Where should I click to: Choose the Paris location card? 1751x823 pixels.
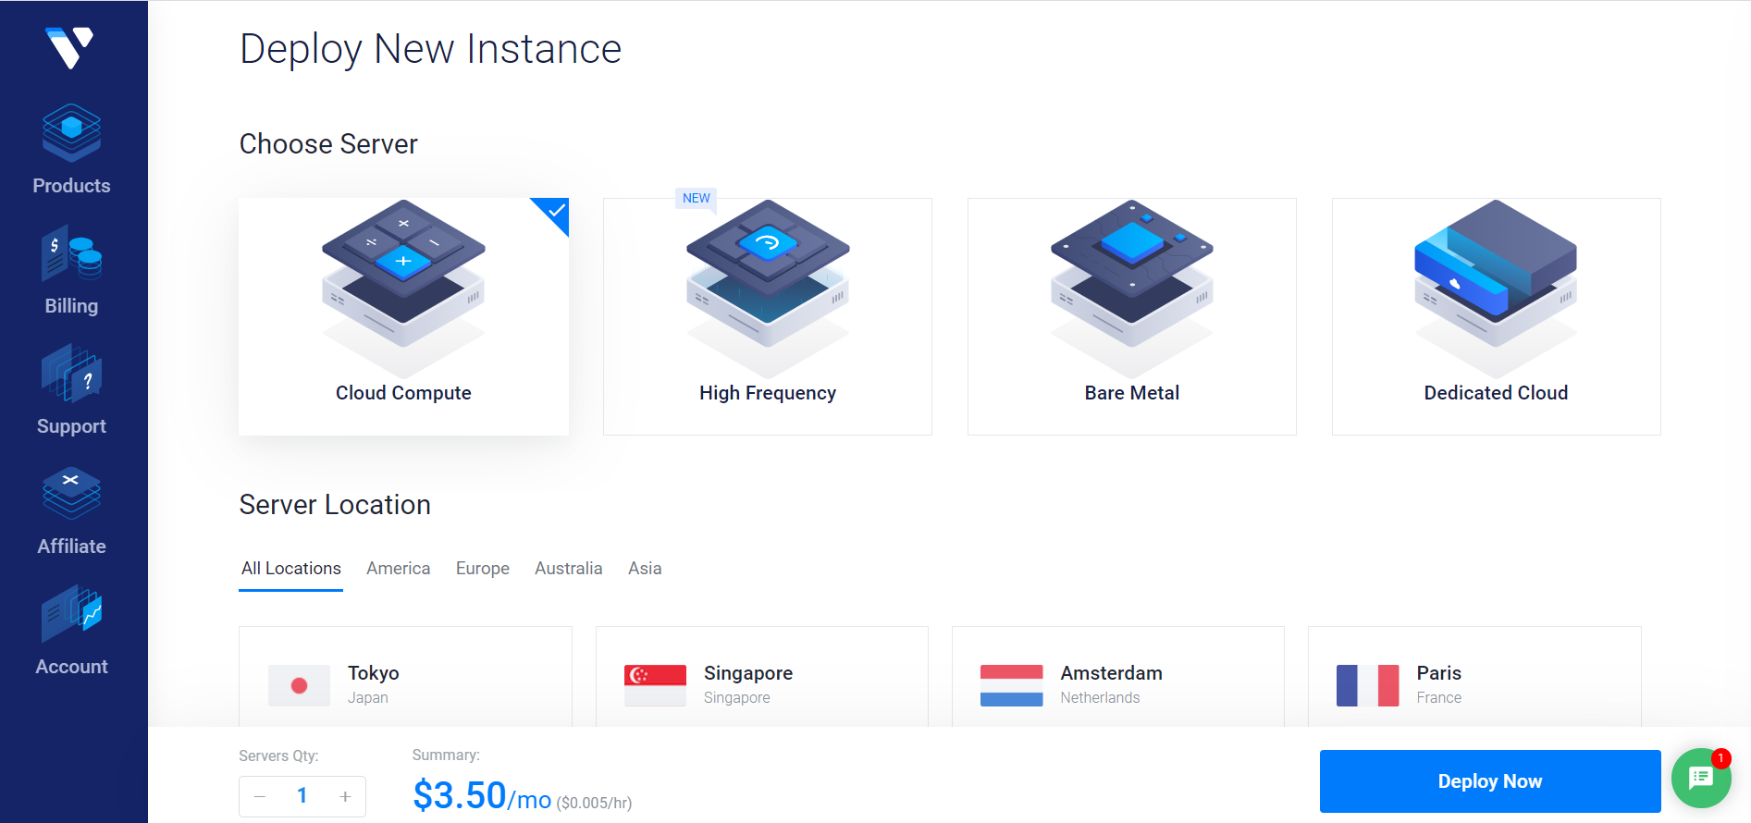(x=1474, y=677)
